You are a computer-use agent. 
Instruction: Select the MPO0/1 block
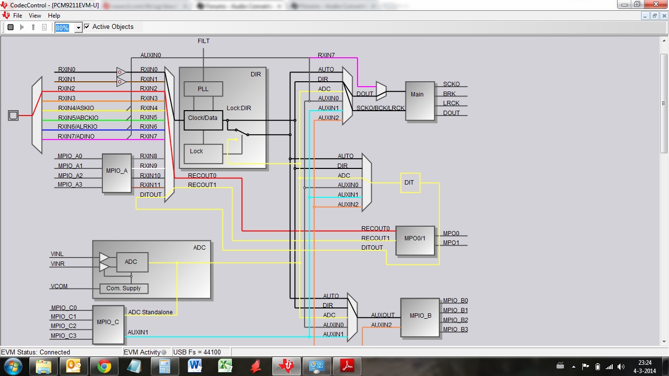click(x=415, y=239)
